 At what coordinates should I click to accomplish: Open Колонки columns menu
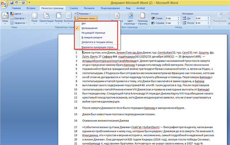pyautogui.click(x=69, y=18)
